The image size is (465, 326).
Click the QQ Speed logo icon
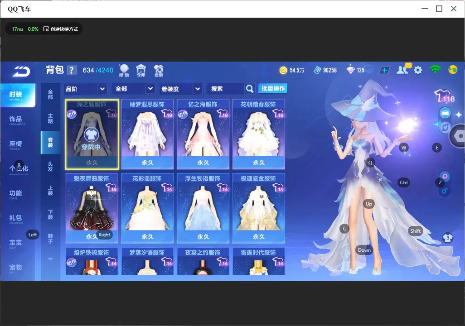21,71
